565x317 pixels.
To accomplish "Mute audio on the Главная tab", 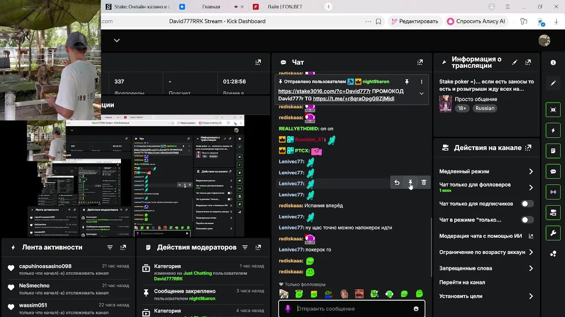I will 236,7.
